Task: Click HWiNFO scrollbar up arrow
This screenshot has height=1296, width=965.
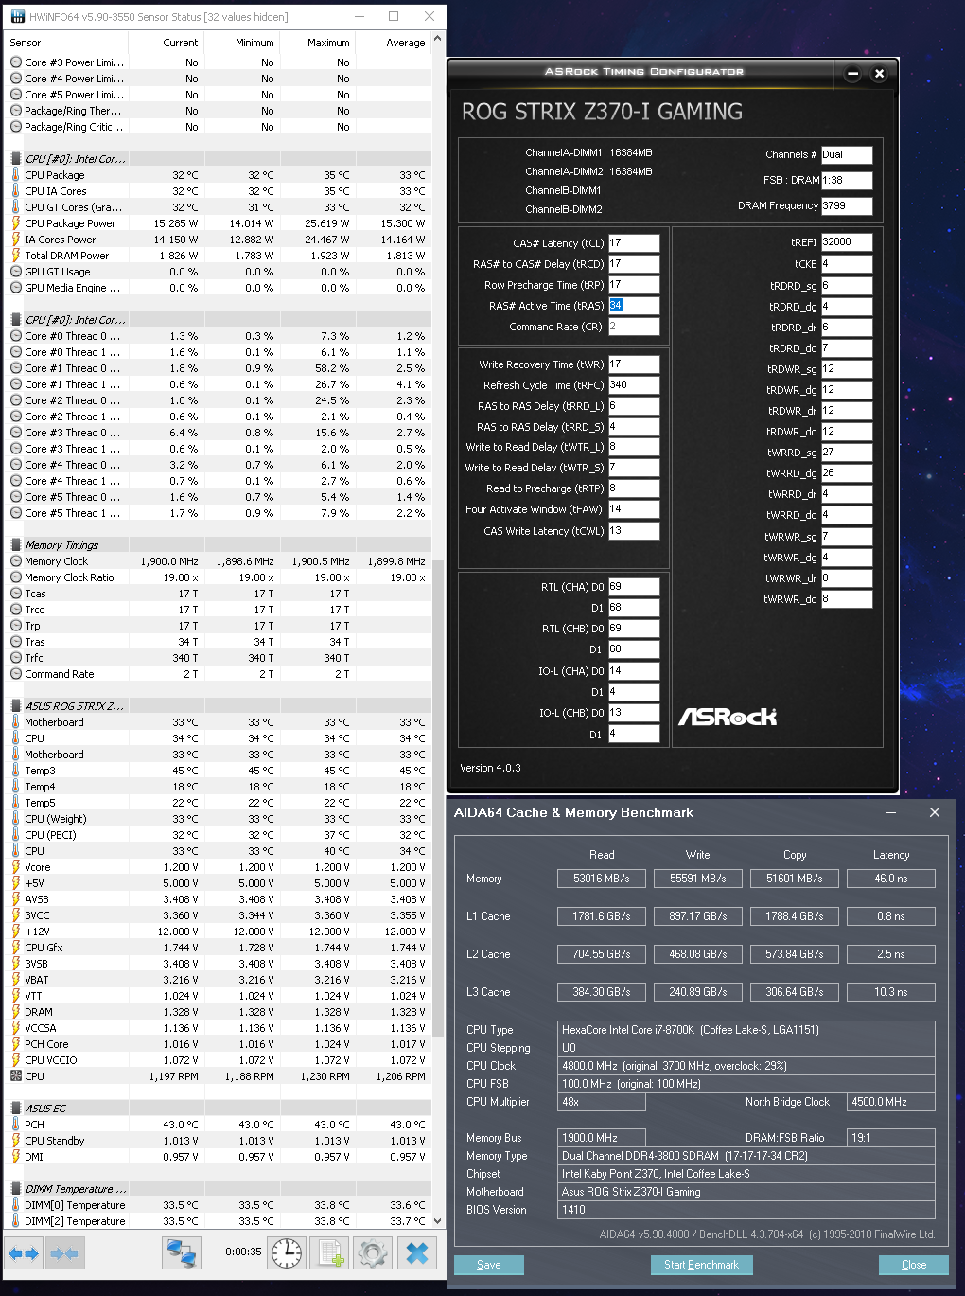Action: click(437, 40)
